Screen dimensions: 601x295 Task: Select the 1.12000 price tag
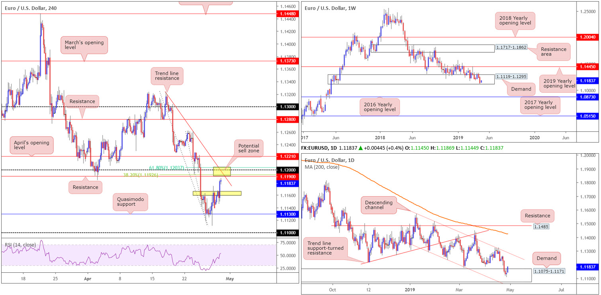point(287,170)
